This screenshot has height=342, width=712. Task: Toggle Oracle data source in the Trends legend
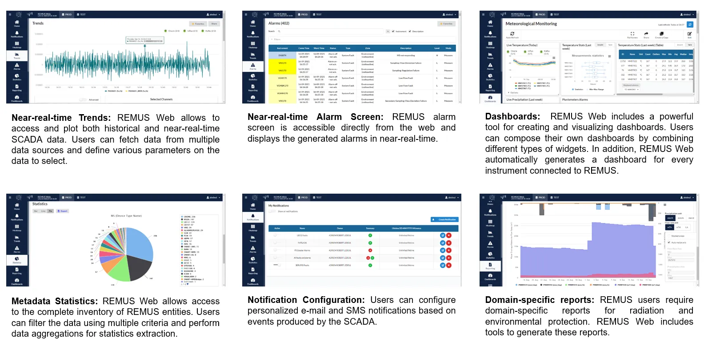pyautogui.click(x=172, y=31)
